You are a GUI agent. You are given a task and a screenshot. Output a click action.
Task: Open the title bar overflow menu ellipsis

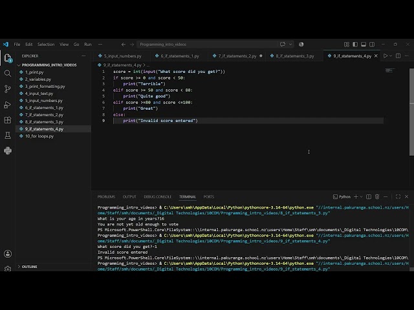click(100, 45)
